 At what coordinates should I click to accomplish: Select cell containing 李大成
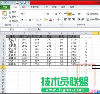click(x=12, y=49)
